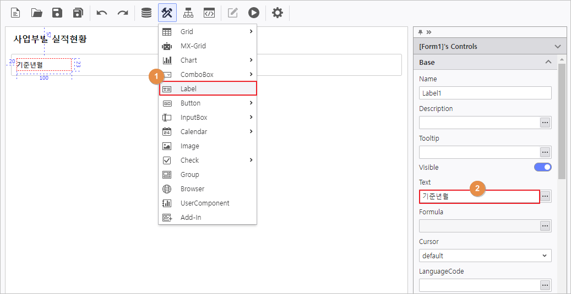Click the Open folder icon
The width and height of the screenshot is (571, 294).
click(36, 13)
